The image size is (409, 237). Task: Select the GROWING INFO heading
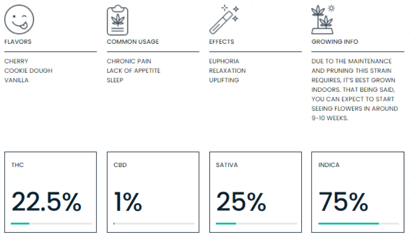[334, 42]
